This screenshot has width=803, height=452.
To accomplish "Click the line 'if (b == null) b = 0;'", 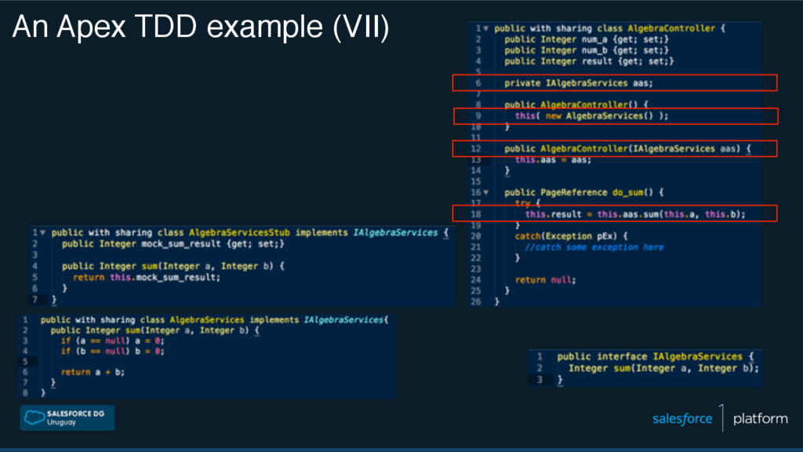I will pyautogui.click(x=112, y=351).
